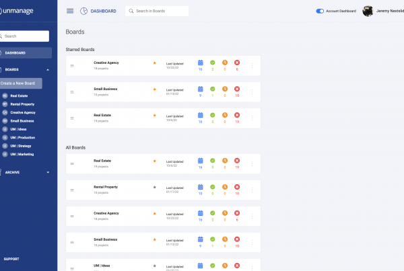Click the sidebar Search input box
Image resolution: width=404 pixels, height=271 pixels.
[x=24, y=36]
